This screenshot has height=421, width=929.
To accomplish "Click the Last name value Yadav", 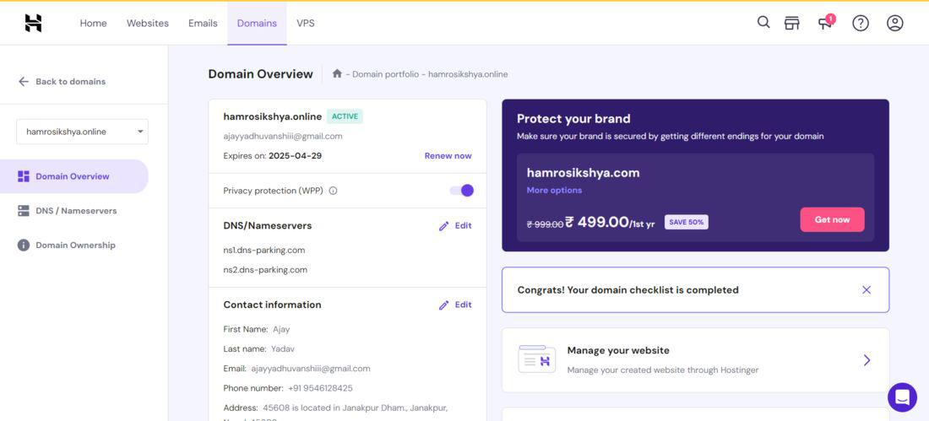I will 283,348.
